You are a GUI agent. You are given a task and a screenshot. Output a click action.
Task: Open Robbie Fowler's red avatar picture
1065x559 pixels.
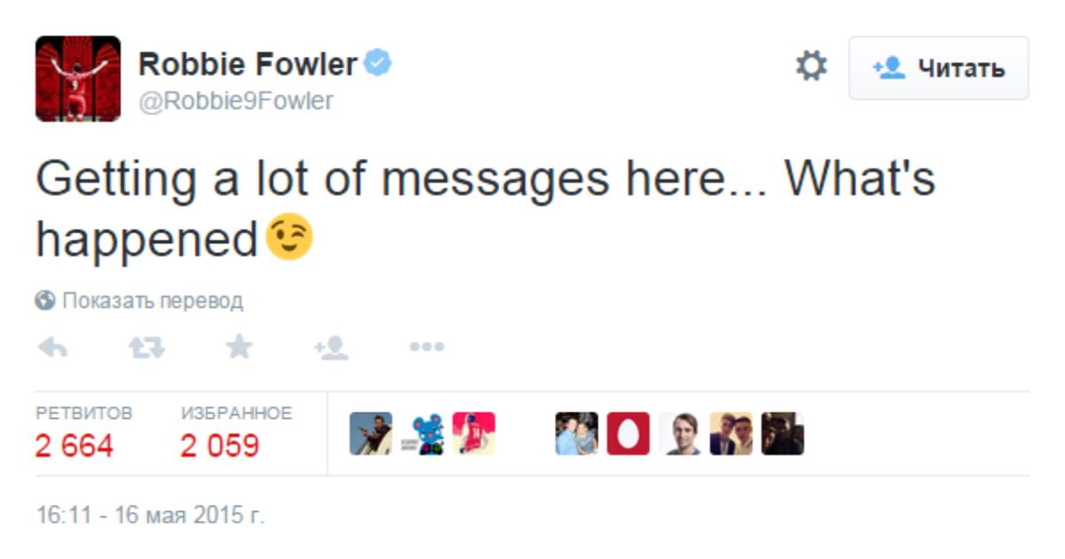click(x=78, y=79)
